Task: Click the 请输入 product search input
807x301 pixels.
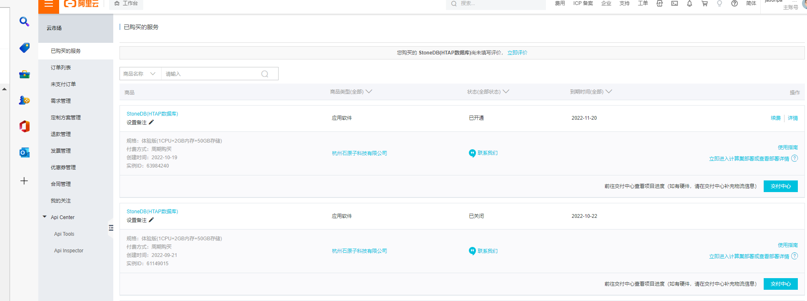Action: click(211, 74)
